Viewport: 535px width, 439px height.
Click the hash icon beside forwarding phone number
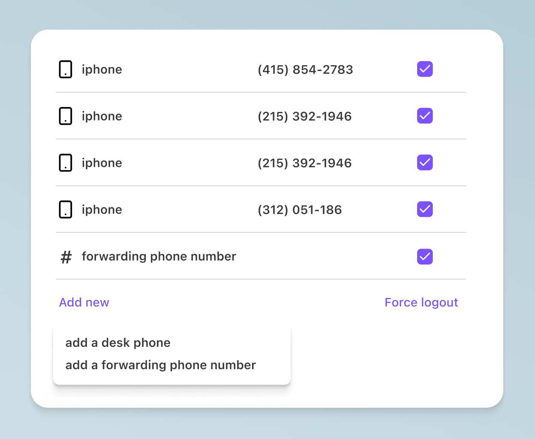pyautogui.click(x=66, y=257)
